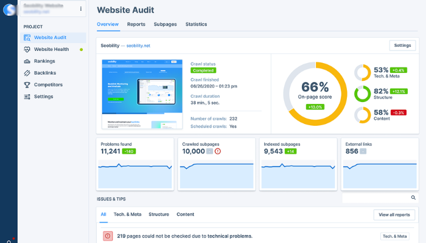
Task: Click the green status dot next to Website Health
Action: pyautogui.click(x=81, y=50)
